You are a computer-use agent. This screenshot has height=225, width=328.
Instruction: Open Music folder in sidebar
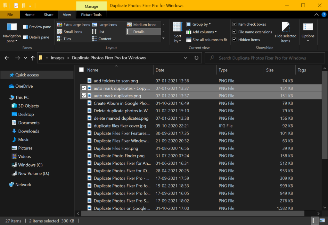(x=20, y=140)
